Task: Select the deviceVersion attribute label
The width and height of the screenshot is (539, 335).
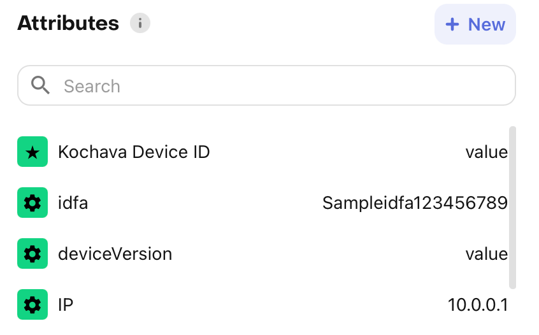Action: coord(115,254)
